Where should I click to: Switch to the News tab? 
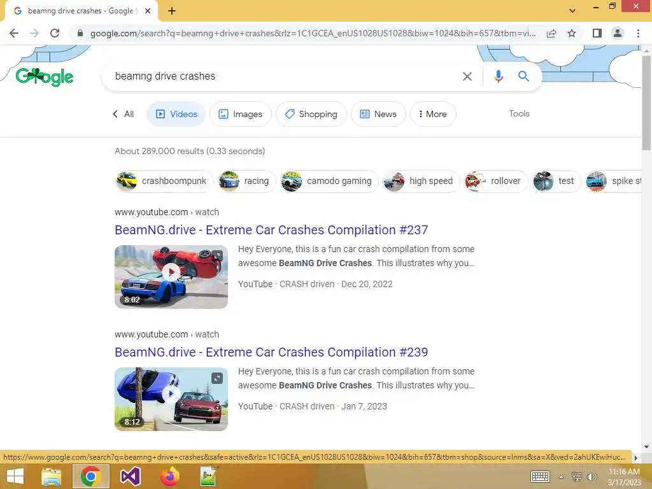coord(378,114)
